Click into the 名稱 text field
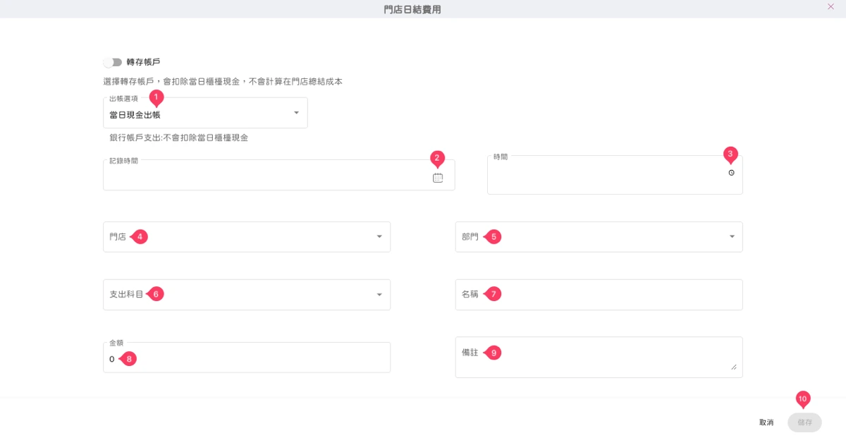The width and height of the screenshot is (846, 445). [599, 294]
